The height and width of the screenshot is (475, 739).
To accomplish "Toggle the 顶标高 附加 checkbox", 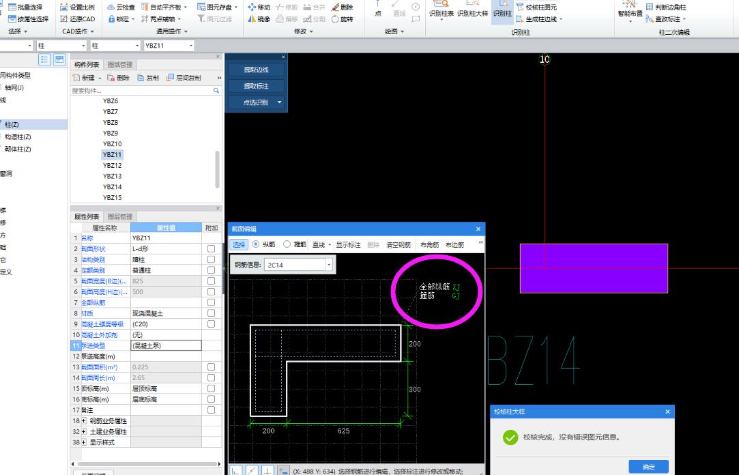I will [x=211, y=388].
